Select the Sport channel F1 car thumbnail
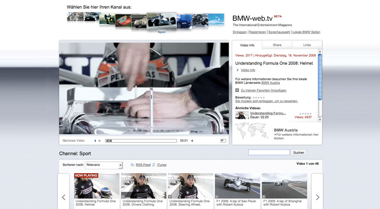 (x=162, y=21)
